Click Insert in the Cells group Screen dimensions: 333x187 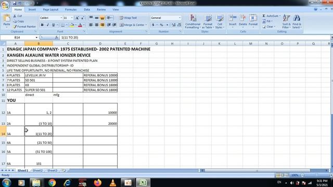pyautogui.click(x=233, y=21)
